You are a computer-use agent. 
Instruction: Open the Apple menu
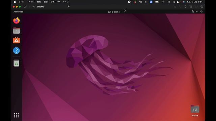click(x=15, y=2)
